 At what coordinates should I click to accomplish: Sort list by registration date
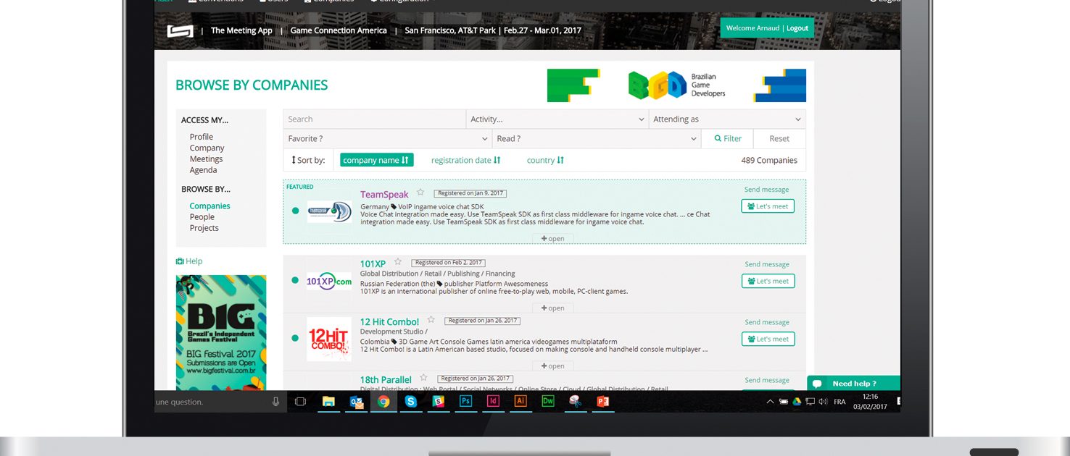tap(465, 160)
